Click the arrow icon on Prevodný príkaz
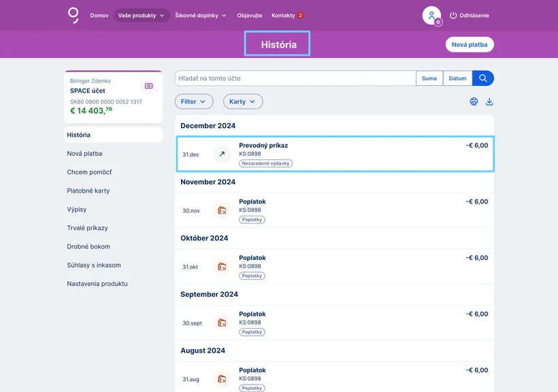Image resolution: width=558 pixels, height=392 pixels. pyautogui.click(x=222, y=154)
